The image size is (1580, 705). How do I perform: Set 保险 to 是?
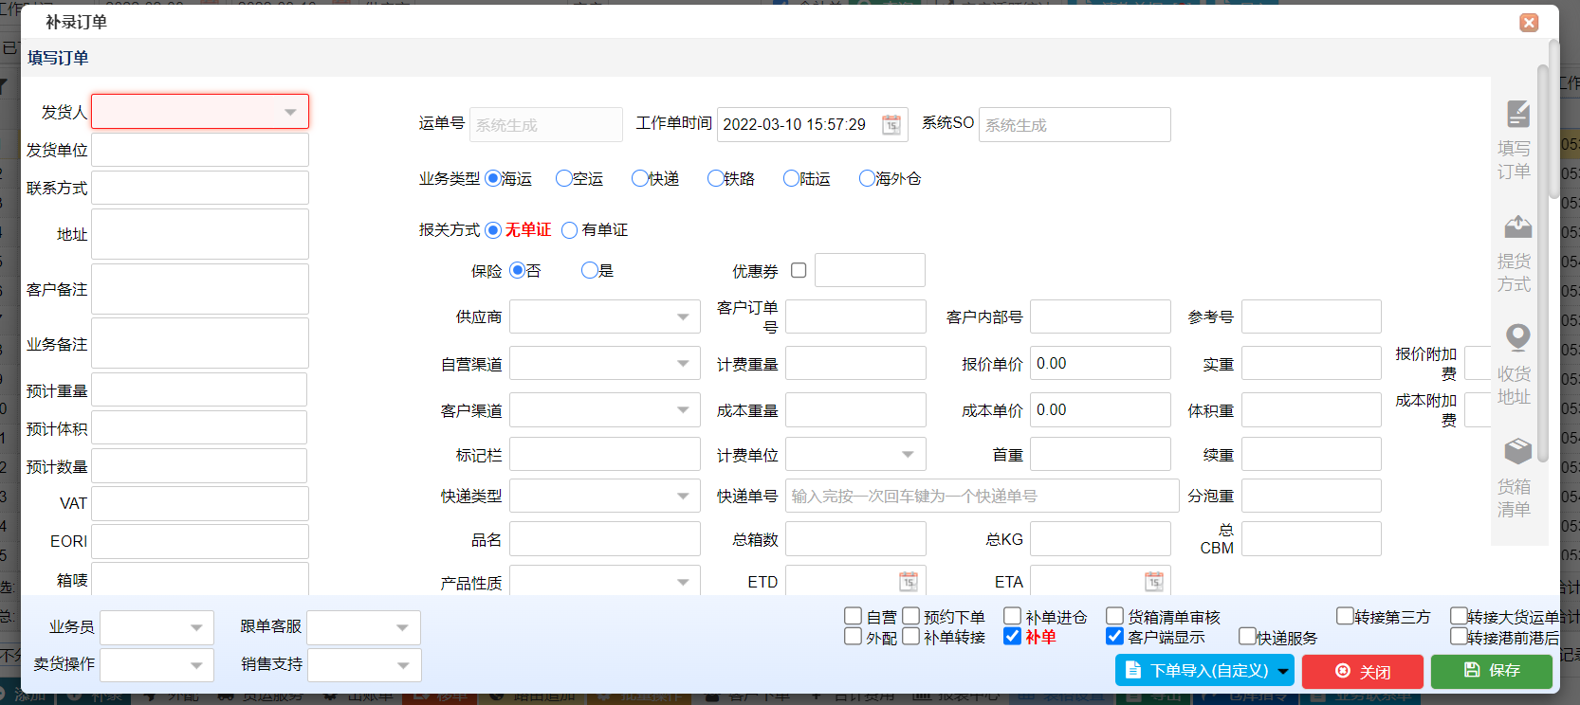click(590, 270)
